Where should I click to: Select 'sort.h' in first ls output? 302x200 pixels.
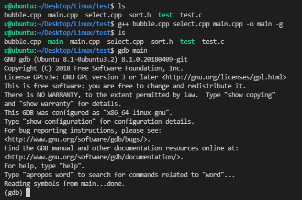click(x=140, y=15)
